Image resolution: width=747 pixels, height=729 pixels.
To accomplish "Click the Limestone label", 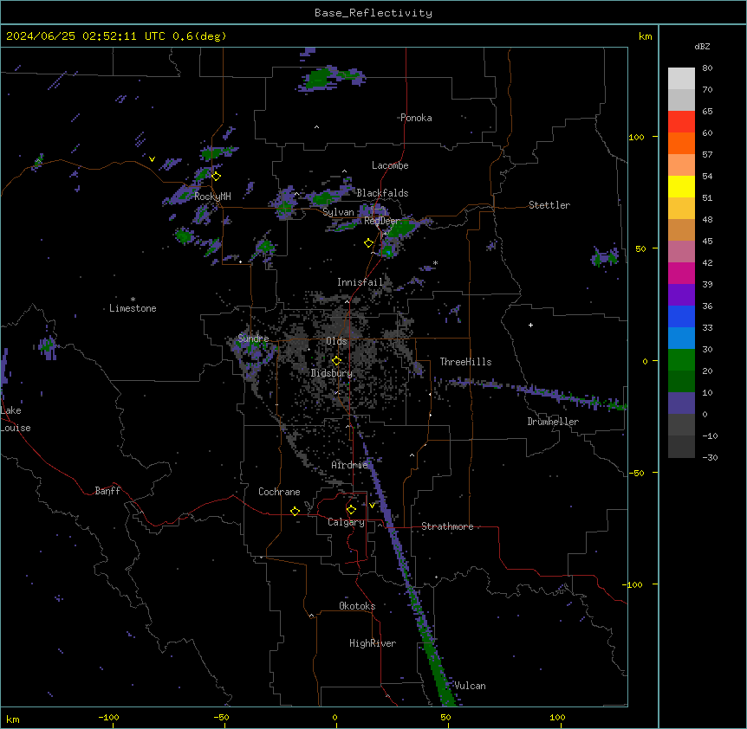I will click(x=133, y=308).
